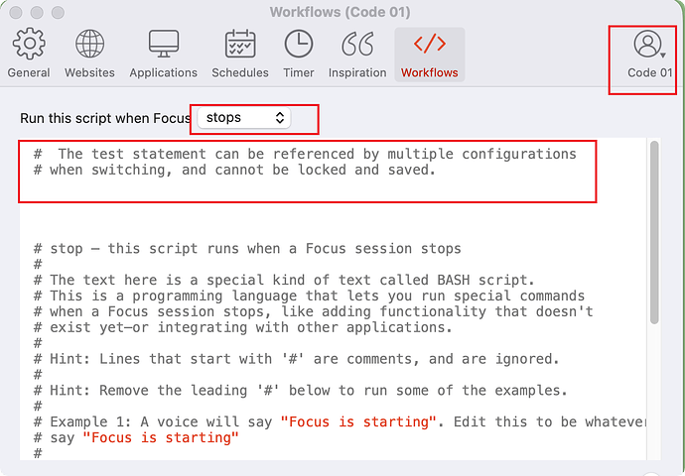The width and height of the screenshot is (685, 476).
Task: Minimize the Workflows window
Action: tap(37, 13)
